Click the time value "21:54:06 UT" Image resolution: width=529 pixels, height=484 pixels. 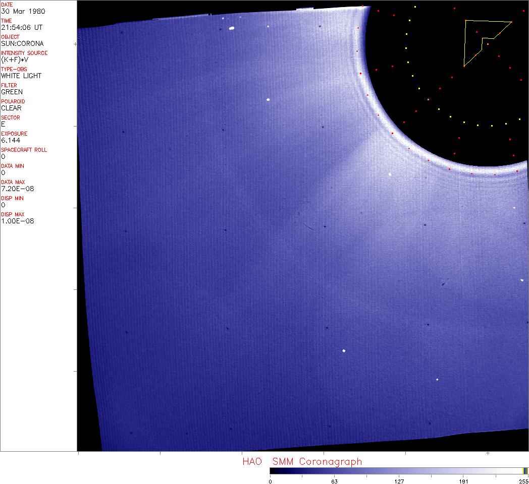coord(21,27)
